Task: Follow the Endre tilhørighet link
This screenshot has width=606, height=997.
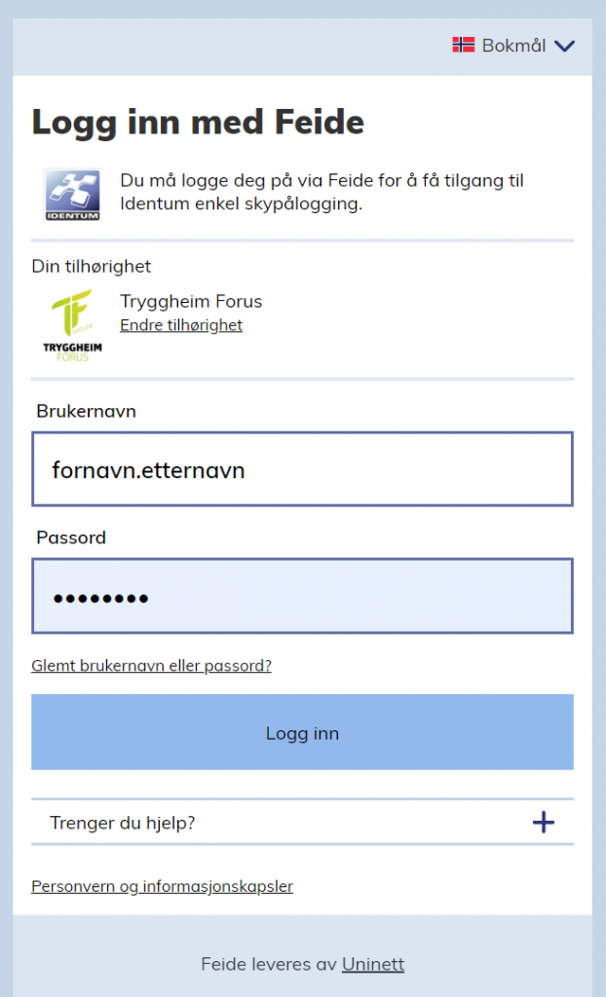Action: [x=181, y=325]
